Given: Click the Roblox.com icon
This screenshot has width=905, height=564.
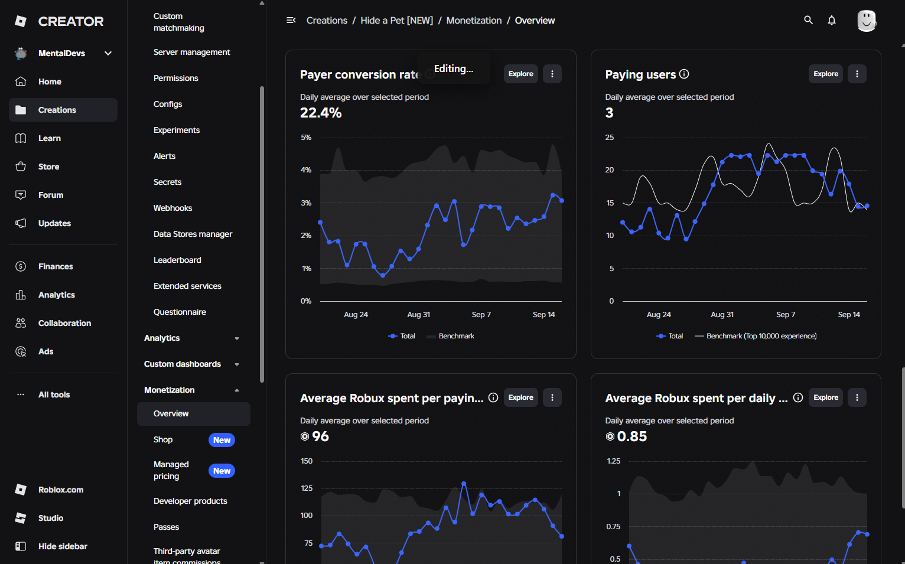Looking at the screenshot, I should coord(21,490).
